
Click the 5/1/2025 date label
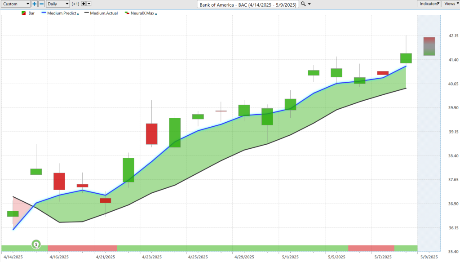click(290, 257)
